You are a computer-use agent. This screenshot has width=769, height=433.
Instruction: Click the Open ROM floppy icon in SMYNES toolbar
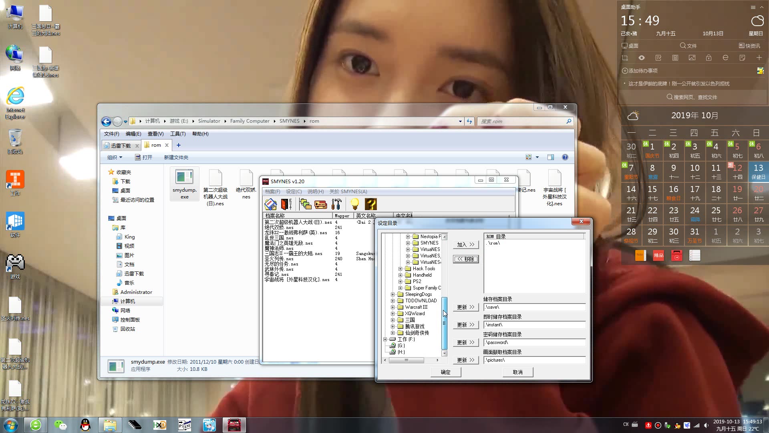271,204
